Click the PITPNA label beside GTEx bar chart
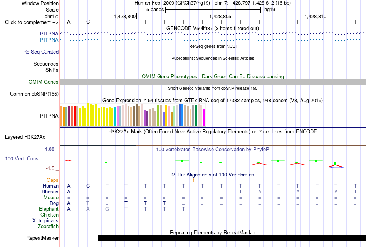Screen dimensions: 366x247 49,116
